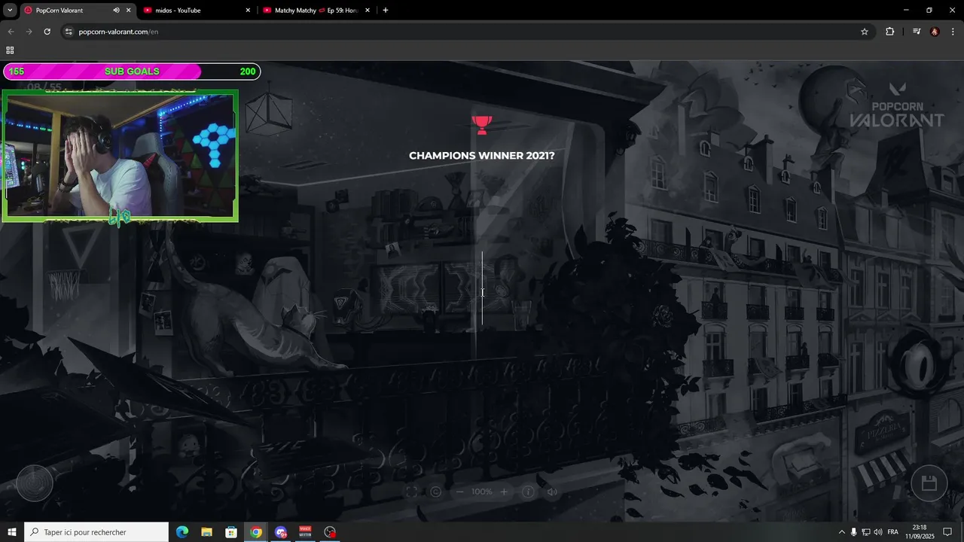Open the Windows notification center

pyautogui.click(x=948, y=532)
